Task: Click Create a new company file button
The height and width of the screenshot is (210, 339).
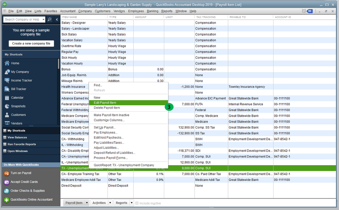Action: tap(31, 43)
